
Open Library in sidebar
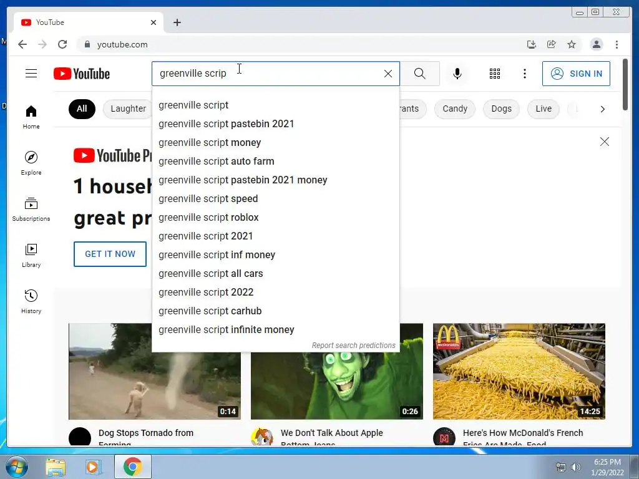(31, 255)
